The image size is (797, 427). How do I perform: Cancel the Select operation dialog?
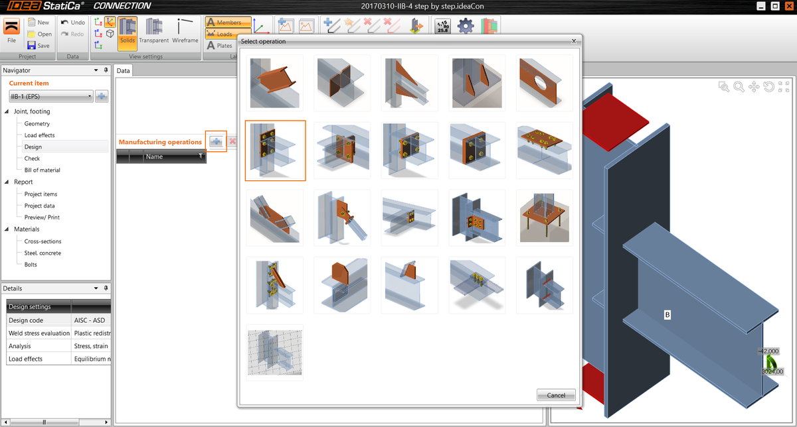pos(556,395)
